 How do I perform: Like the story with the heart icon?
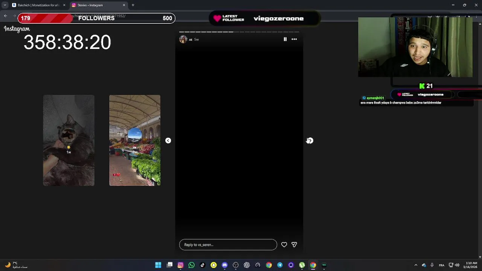284,245
